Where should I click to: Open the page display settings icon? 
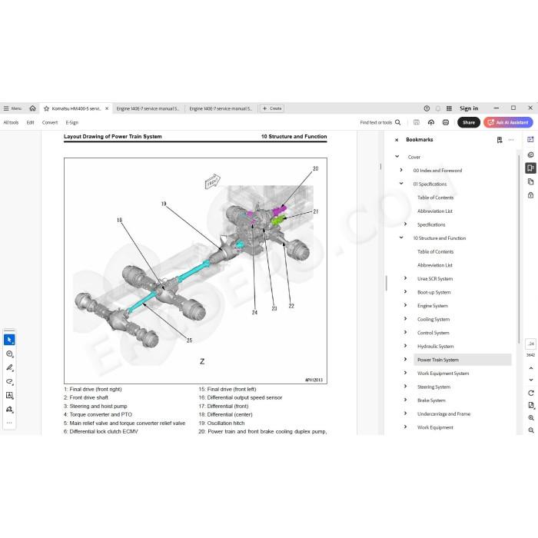(x=531, y=405)
